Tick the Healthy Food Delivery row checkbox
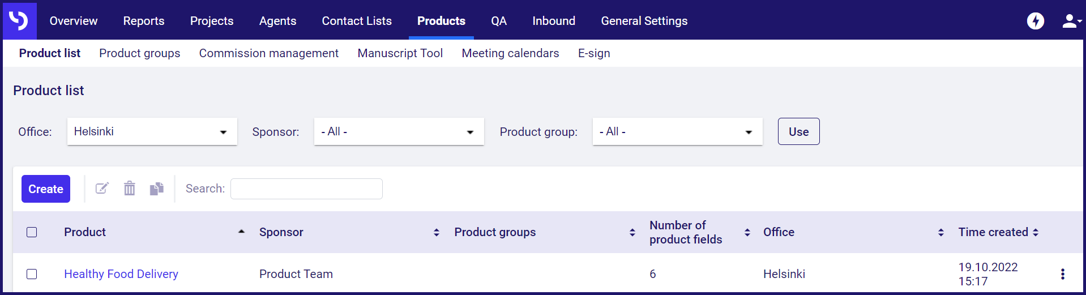 [x=32, y=274]
